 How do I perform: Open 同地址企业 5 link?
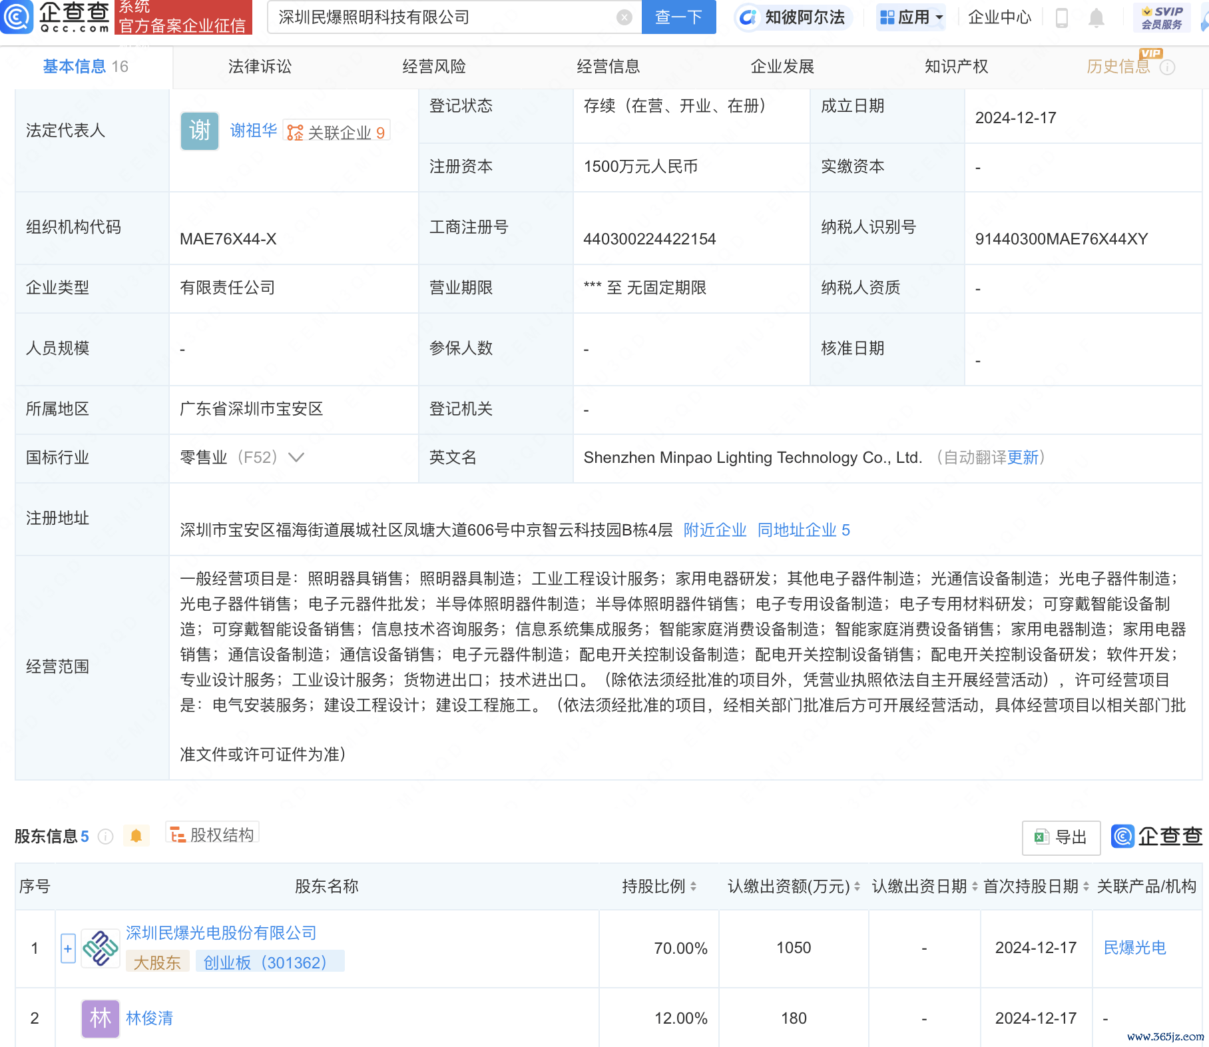pos(804,530)
